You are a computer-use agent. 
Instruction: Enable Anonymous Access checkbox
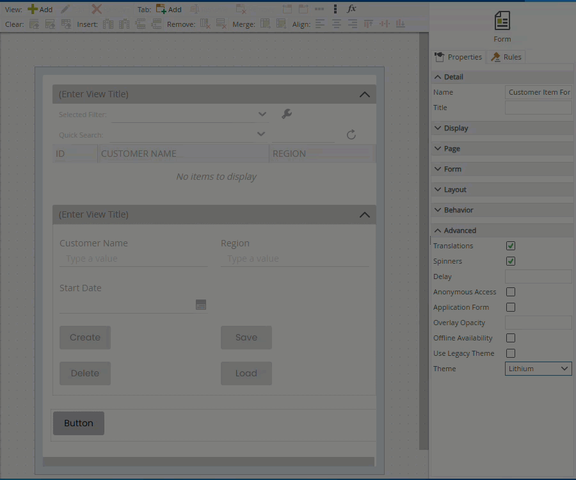coord(511,292)
